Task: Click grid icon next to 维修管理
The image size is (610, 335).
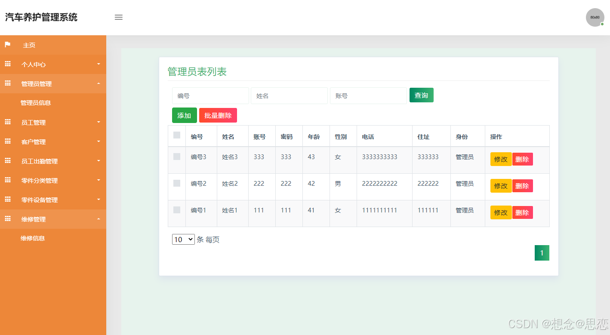Action: pos(7,219)
